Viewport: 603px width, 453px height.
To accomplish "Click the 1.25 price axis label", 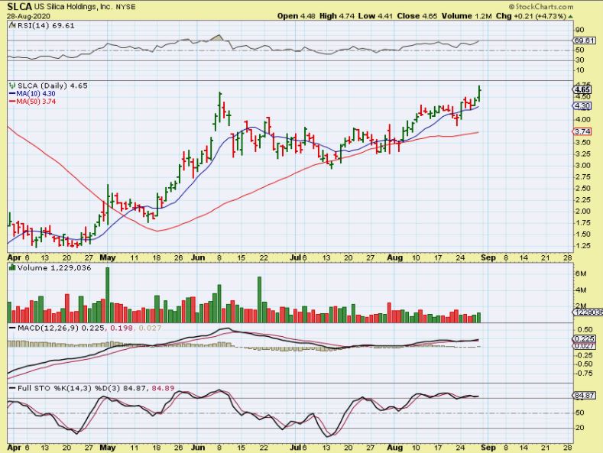I will click(x=583, y=246).
